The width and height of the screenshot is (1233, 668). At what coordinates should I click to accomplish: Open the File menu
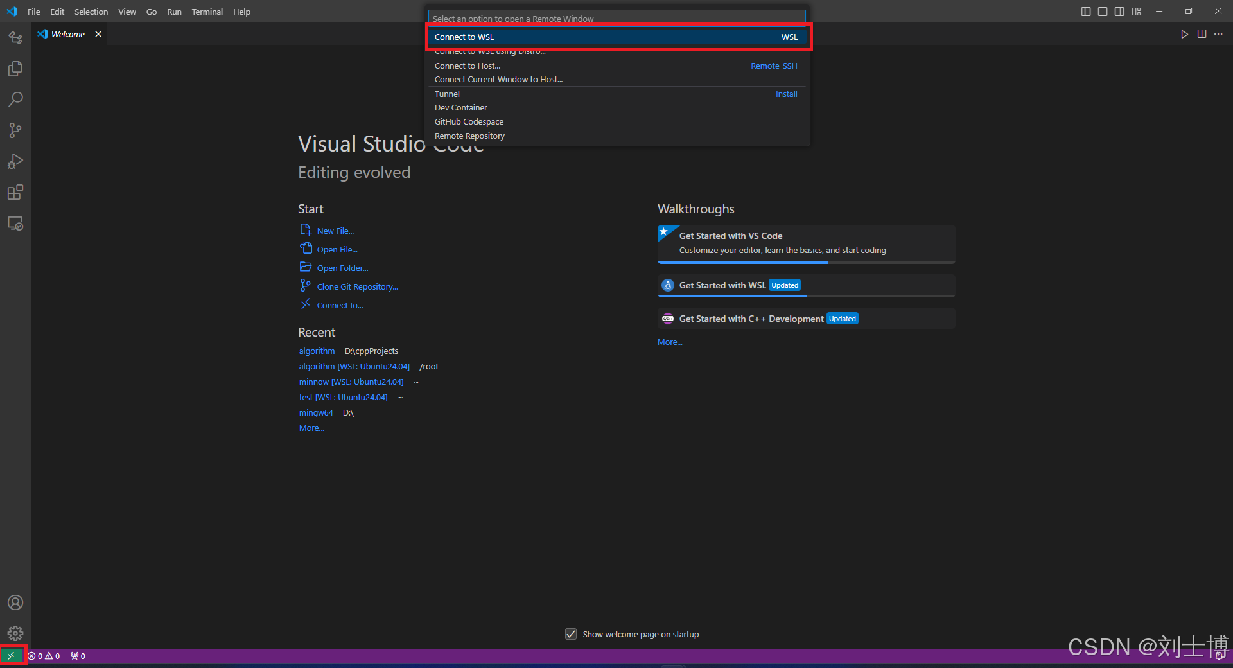point(34,12)
